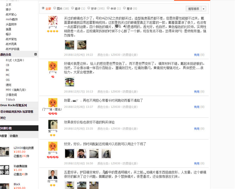Open t***4 reviewer avatar
235x189 pixels.
[53, 66]
